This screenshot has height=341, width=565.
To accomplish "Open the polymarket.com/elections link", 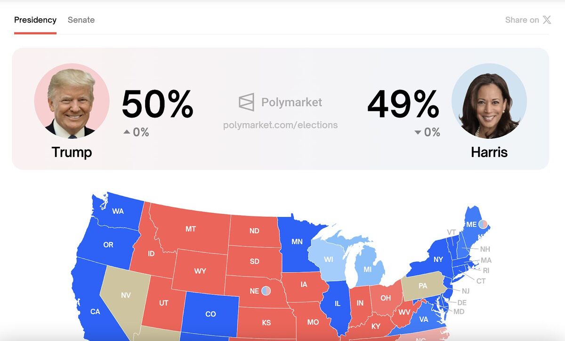I will (x=280, y=125).
